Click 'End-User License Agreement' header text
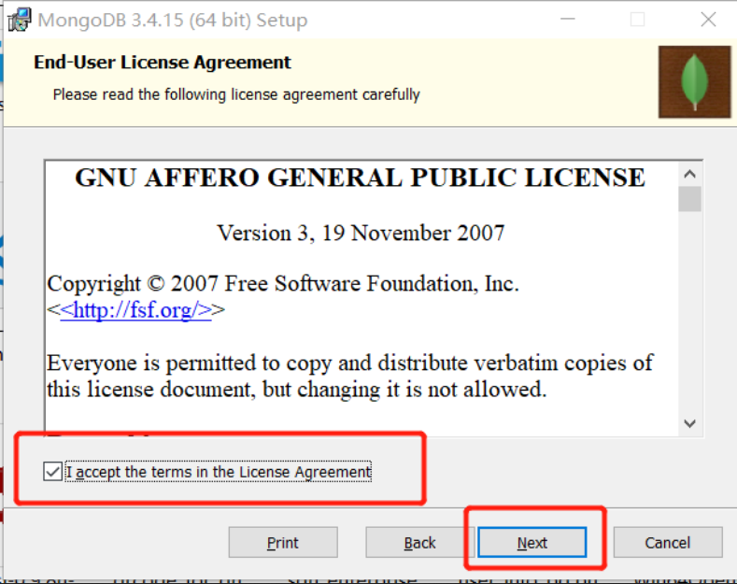737x584 pixels. [163, 63]
